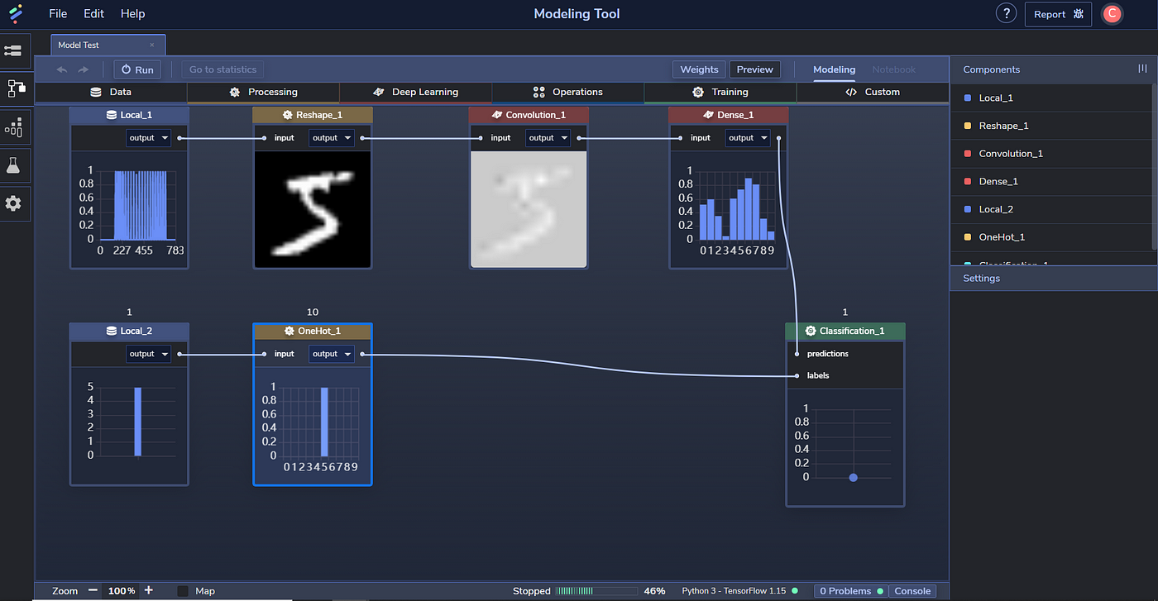
Task: Open the Edit menu
Action: pyautogui.click(x=93, y=13)
